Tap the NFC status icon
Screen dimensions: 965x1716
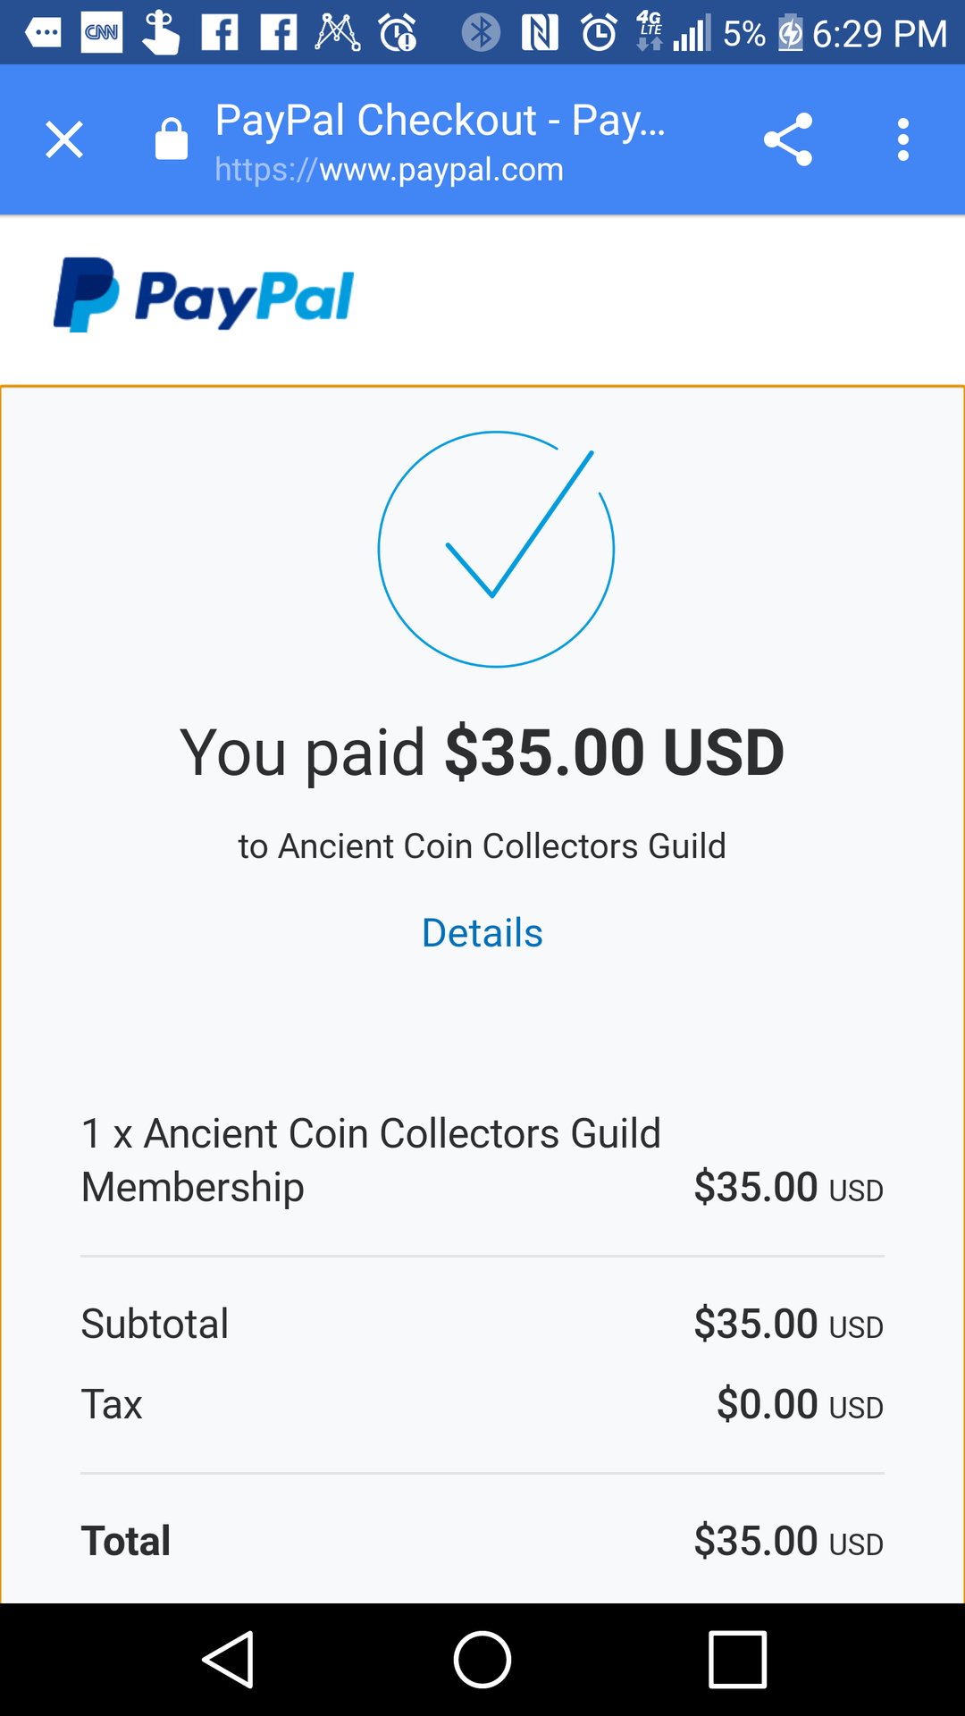coord(540,33)
